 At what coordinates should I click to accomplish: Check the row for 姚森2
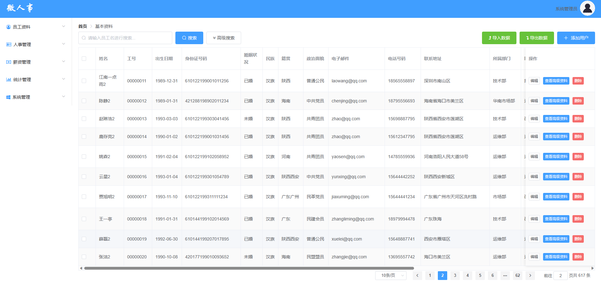(x=84, y=157)
